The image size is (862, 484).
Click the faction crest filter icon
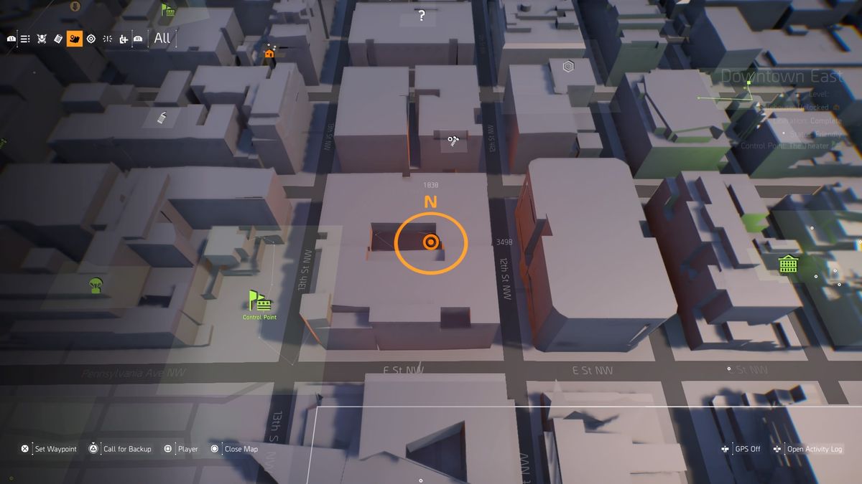[42, 38]
